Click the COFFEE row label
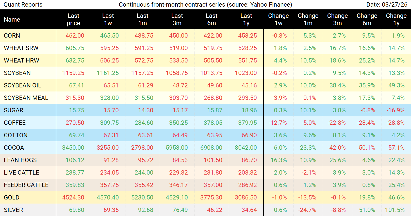Screen dimensions: 411x216 [15, 123]
